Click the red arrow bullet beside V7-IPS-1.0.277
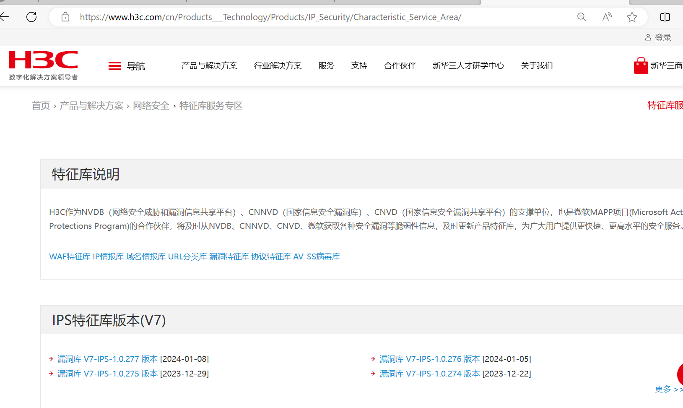Screen dimensions: 683x408 tap(51, 359)
